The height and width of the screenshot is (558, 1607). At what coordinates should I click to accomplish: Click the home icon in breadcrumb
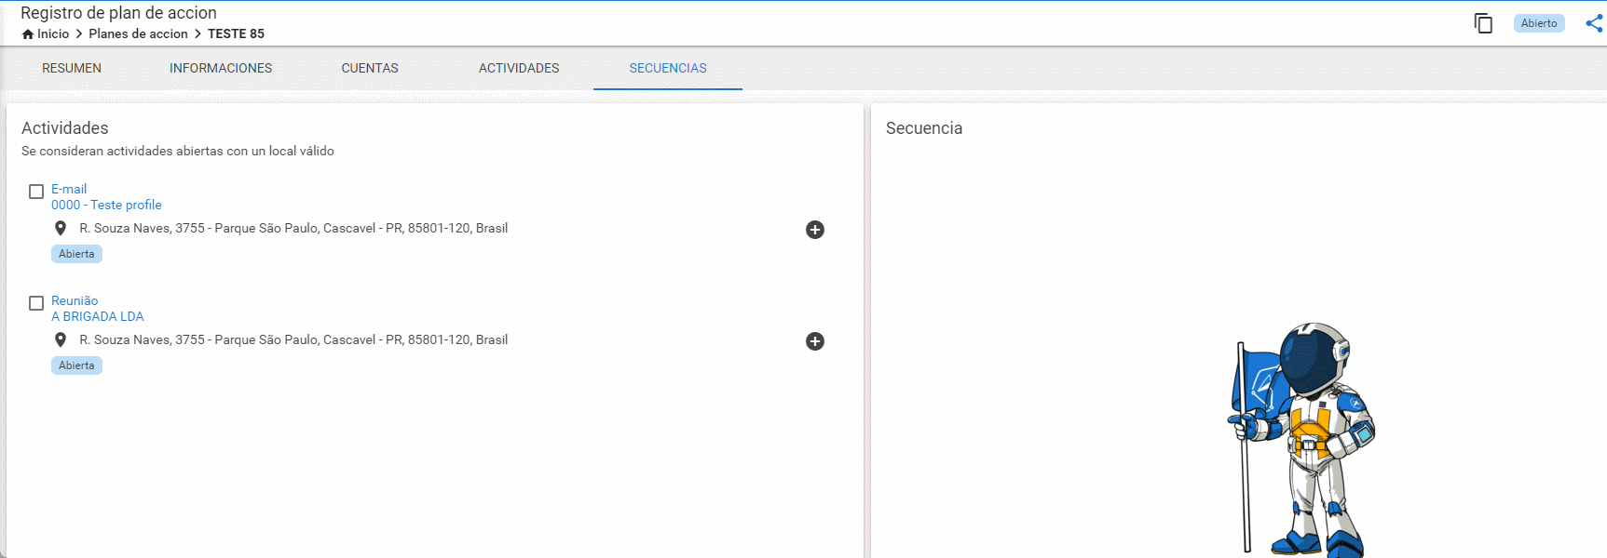[x=28, y=34]
